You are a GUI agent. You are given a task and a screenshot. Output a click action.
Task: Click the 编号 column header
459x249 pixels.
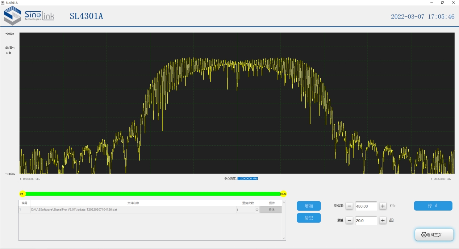pyautogui.click(x=25, y=203)
